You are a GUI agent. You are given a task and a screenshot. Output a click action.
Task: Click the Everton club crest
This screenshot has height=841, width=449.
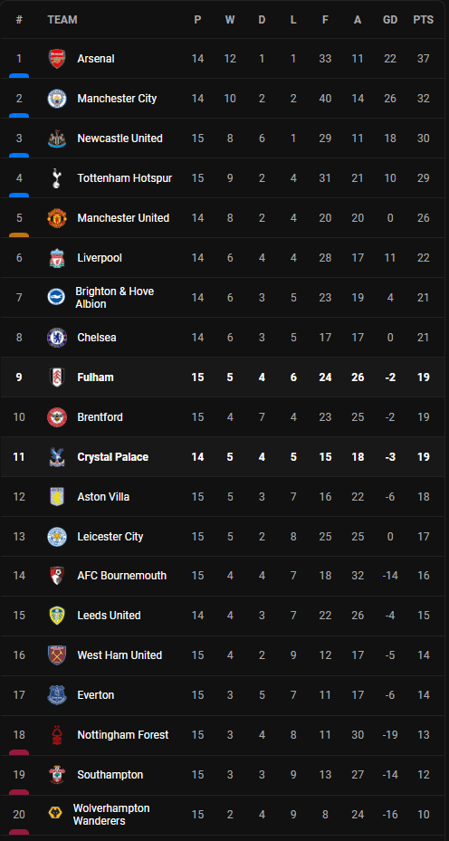57,695
